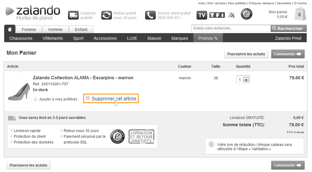
Task: Open the Chèques cadeaux link
Action: click(261, 3)
